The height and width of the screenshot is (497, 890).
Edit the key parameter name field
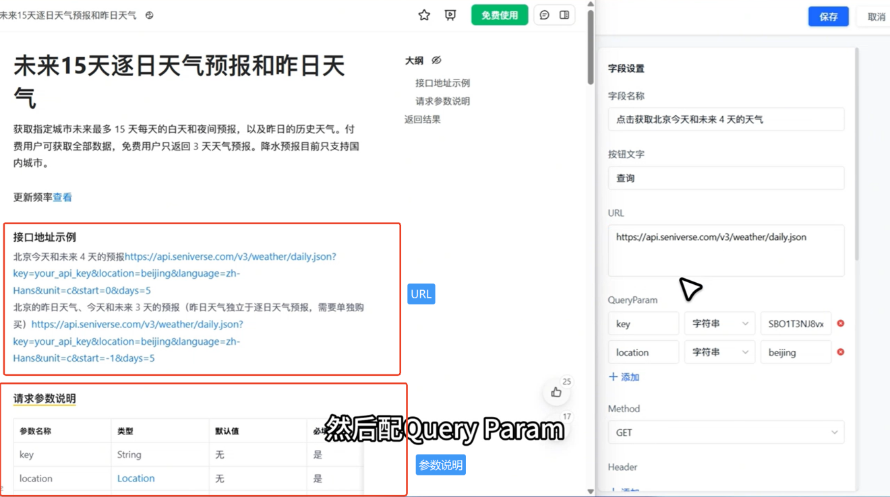(643, 323)
